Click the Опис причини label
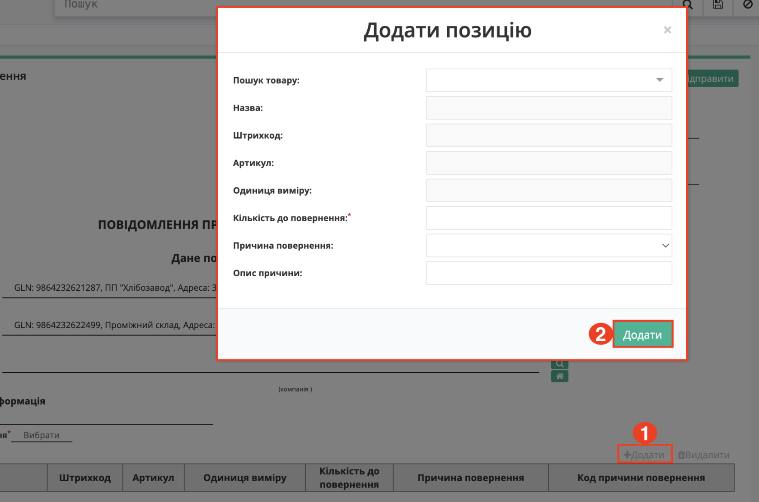 tap(267, 273)
